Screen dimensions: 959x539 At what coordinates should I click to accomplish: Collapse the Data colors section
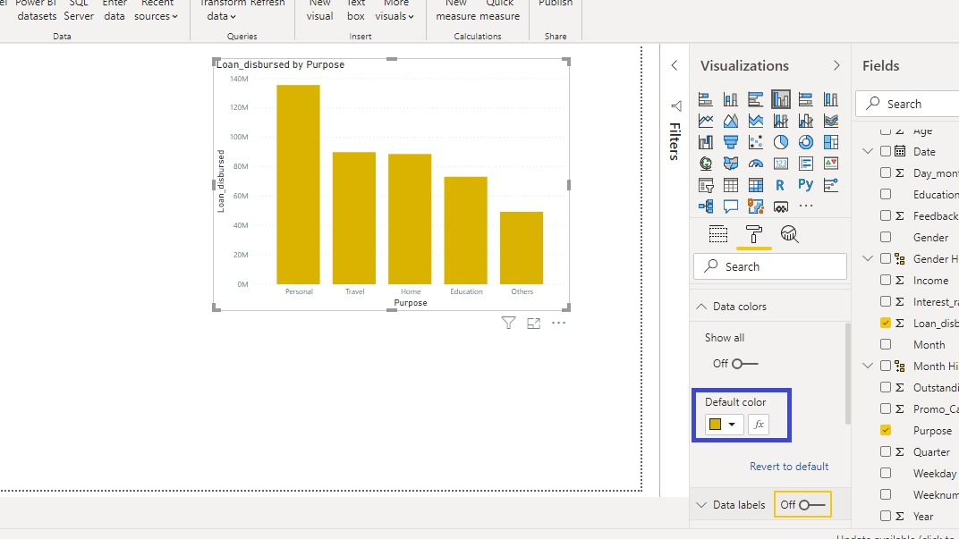(x=701, y=307)
